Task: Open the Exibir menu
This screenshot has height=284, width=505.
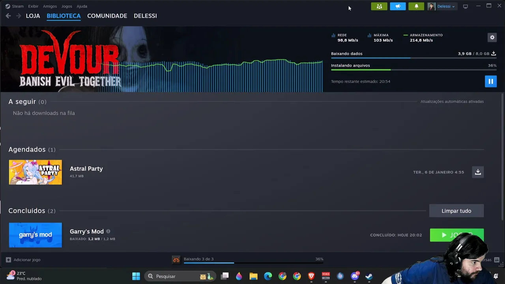Action: pyautogui.click(x=33, y=6)
